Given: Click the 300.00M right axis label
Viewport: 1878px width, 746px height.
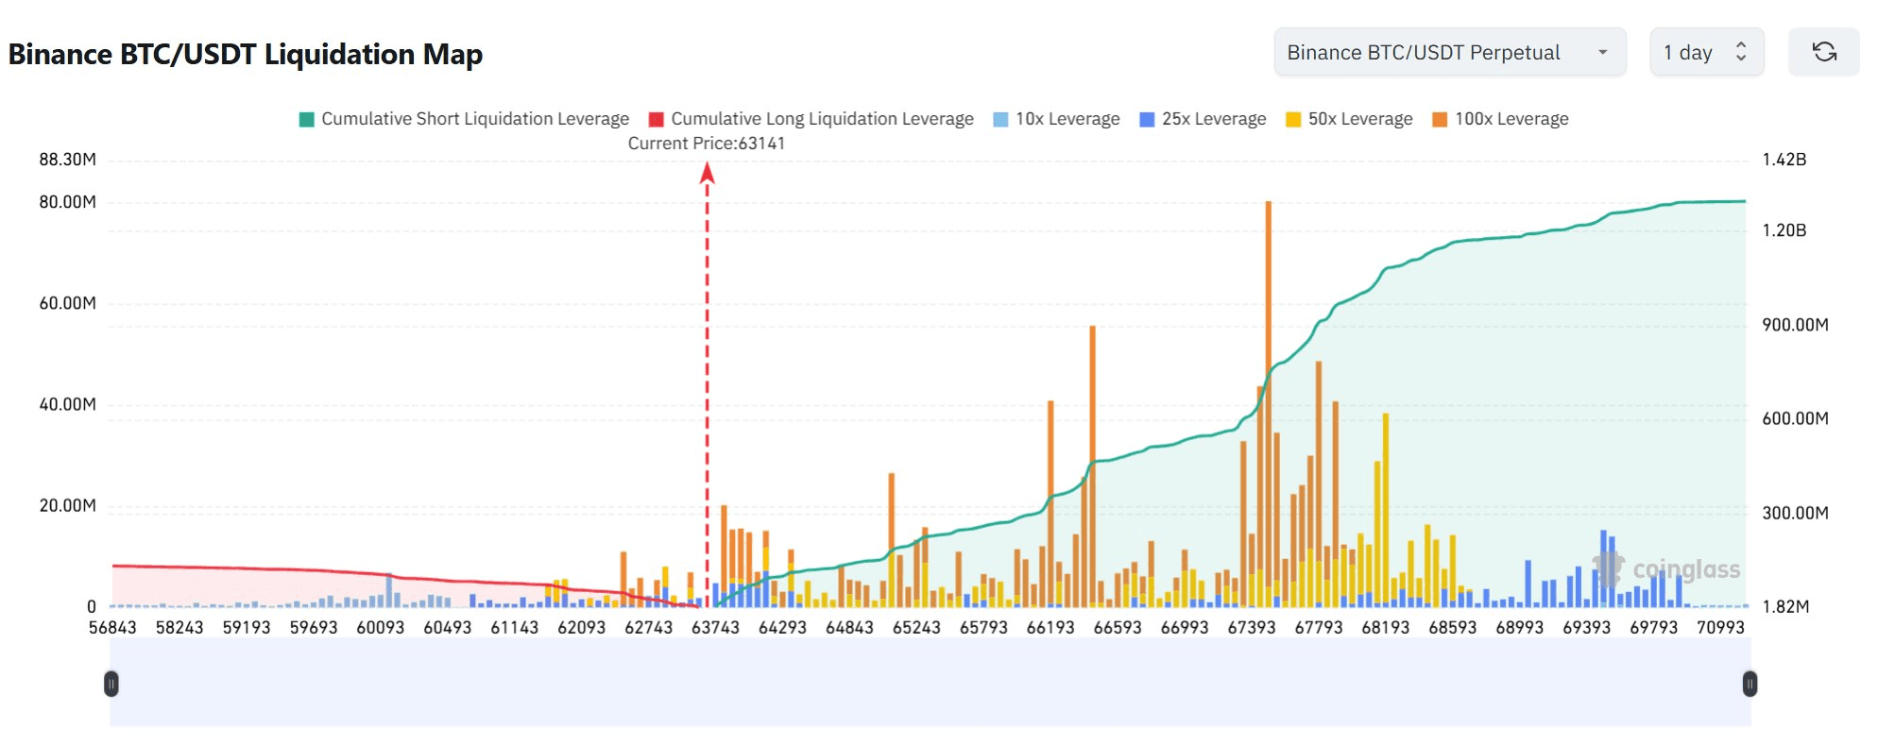Looking at the screenshot, I should click(1795, 513).
